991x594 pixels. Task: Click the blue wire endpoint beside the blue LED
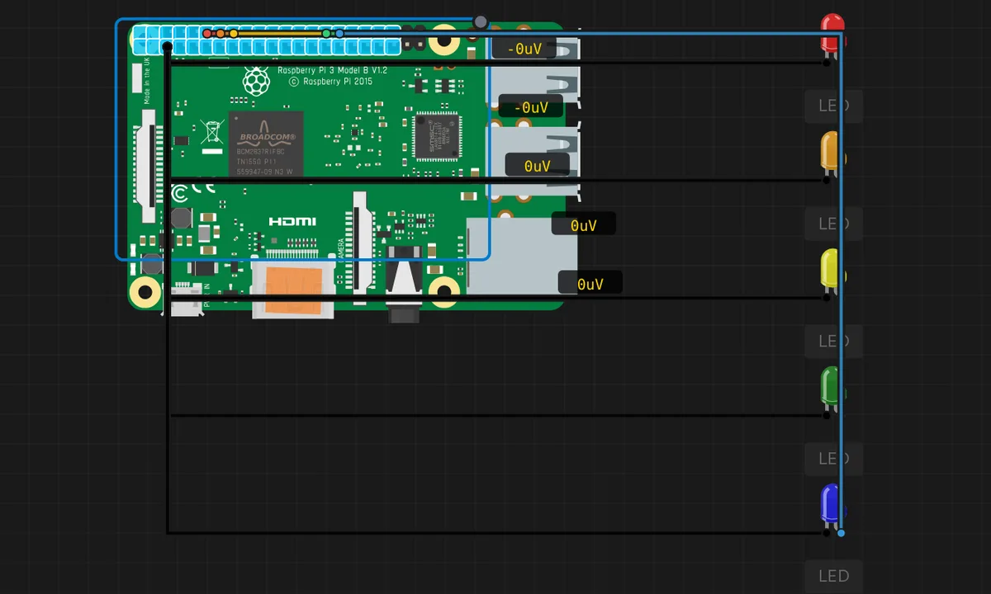point(841,533)
